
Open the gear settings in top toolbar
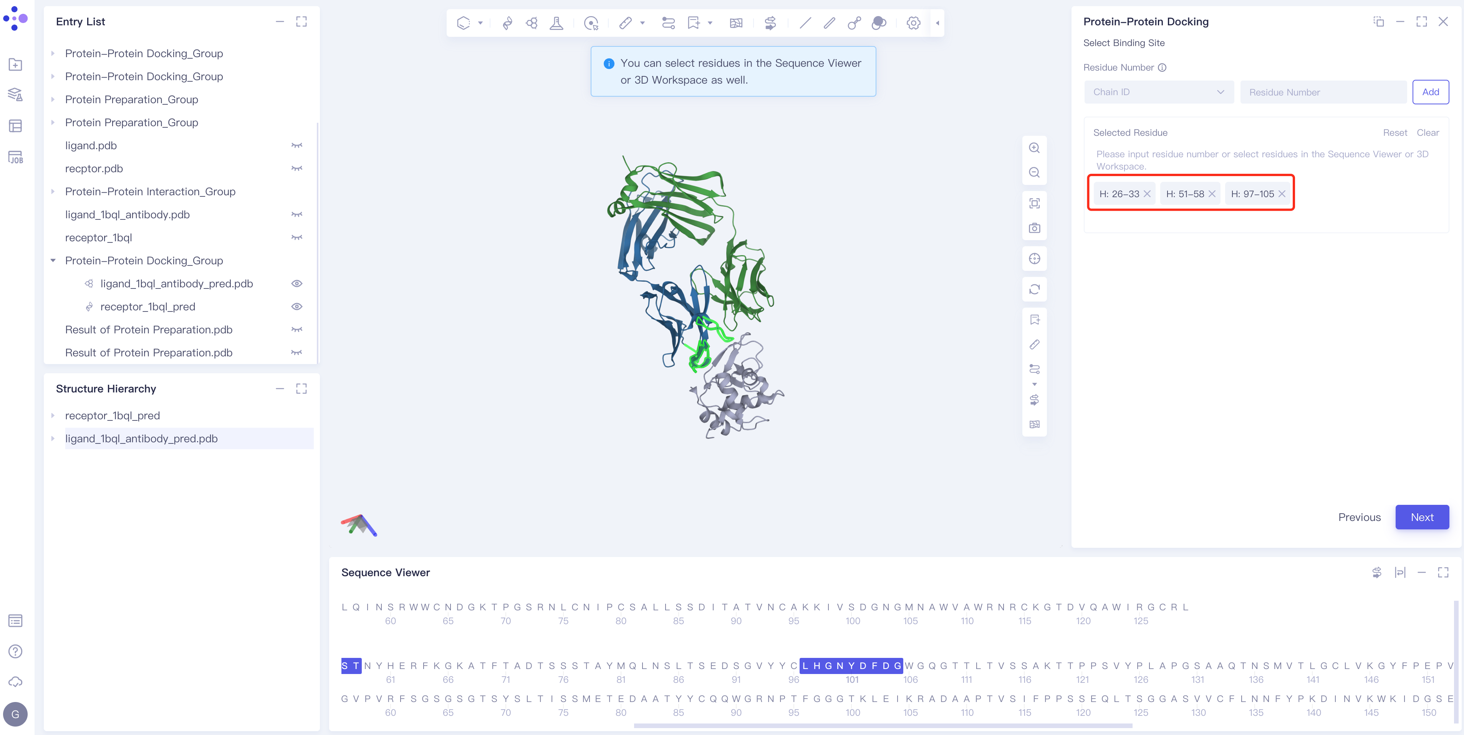point(913,23)
